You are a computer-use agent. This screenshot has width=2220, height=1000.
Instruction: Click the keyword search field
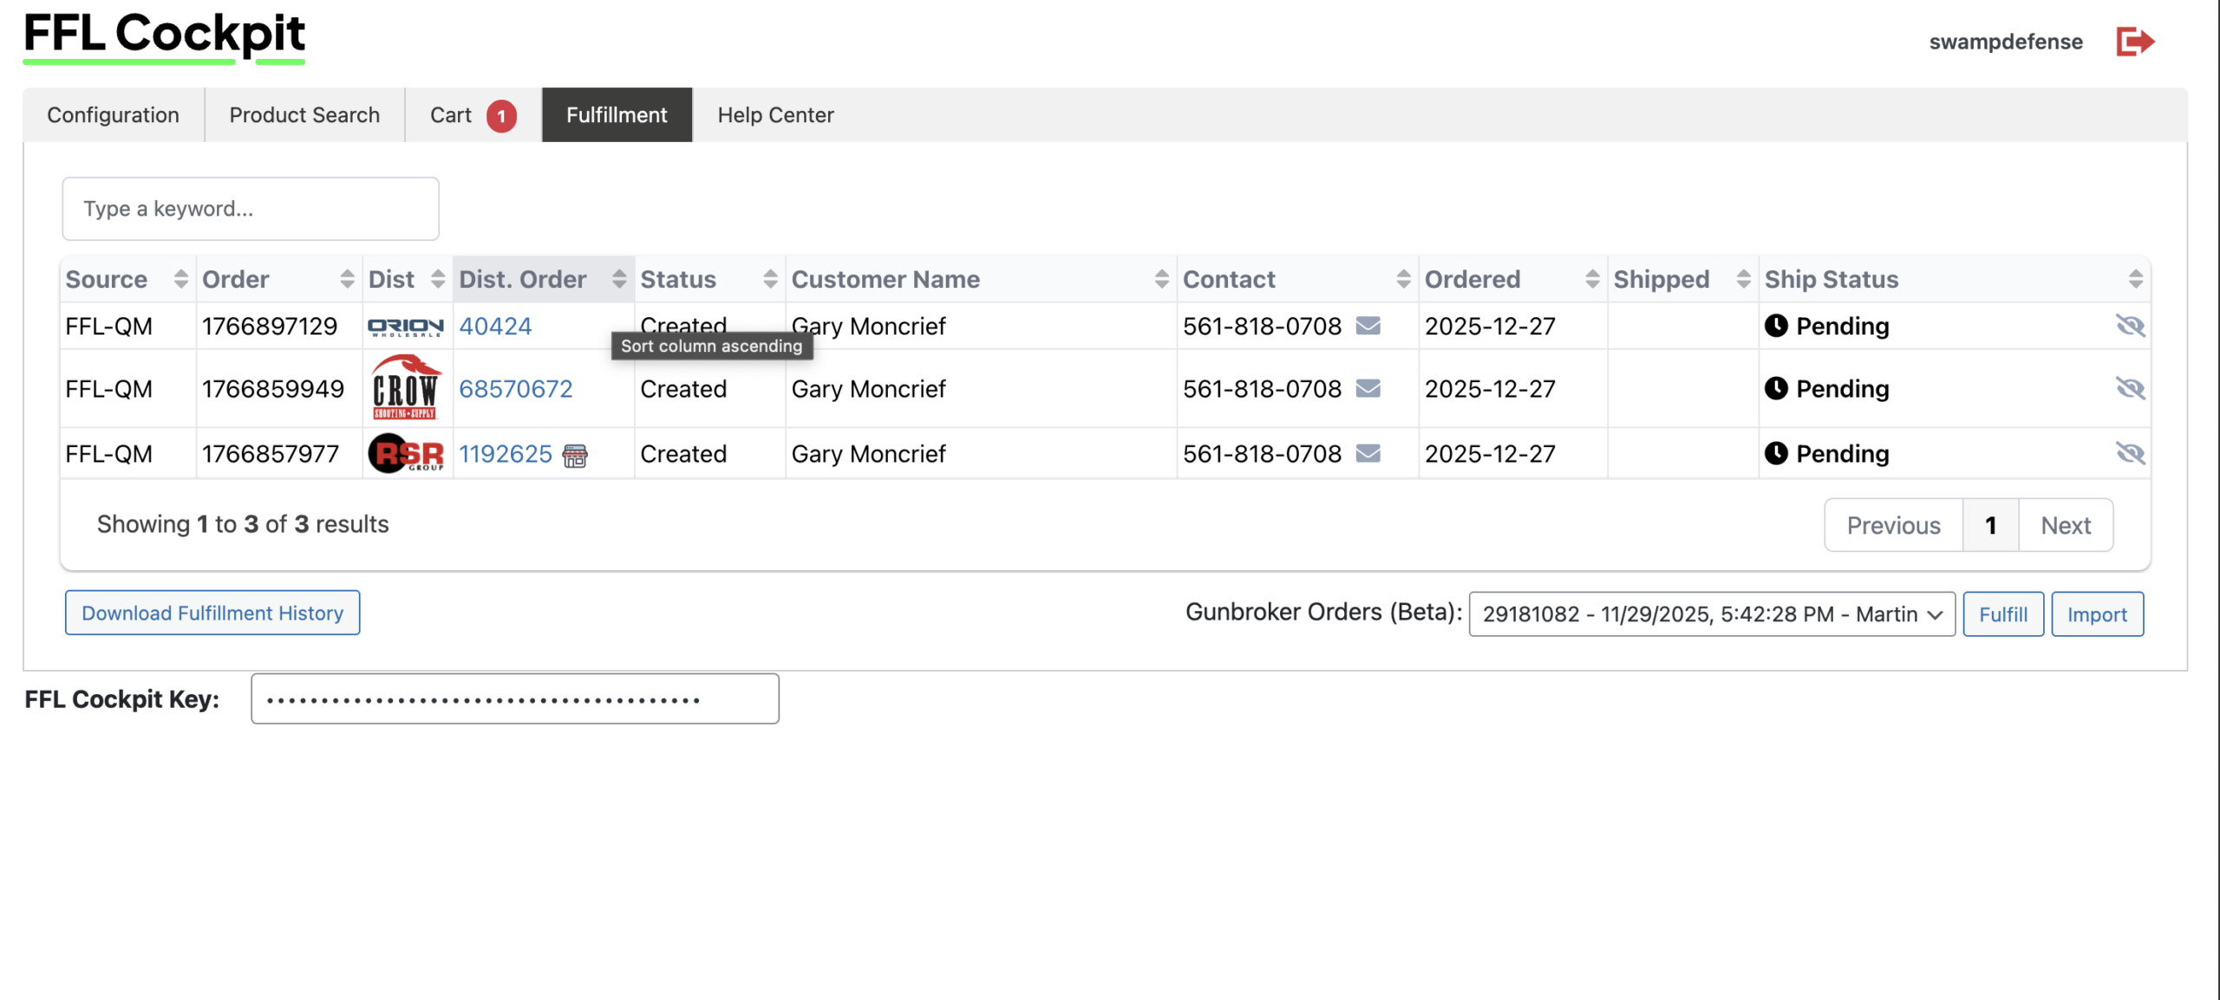click(251, 209)
